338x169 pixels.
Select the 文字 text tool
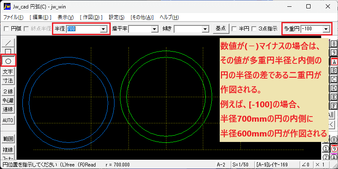pyautogui.click(x=8, y=72)
